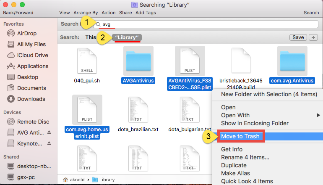Switch search scope to This Mac
The height and width of the screenshot is (185, 323).
pyautogui.click(x=91, y=37)
